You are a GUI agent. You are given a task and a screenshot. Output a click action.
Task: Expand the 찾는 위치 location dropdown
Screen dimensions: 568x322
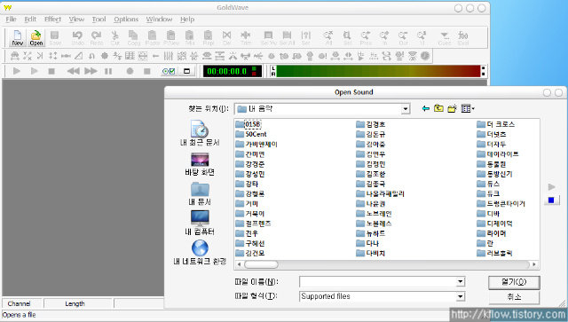[x=406, y=108]
